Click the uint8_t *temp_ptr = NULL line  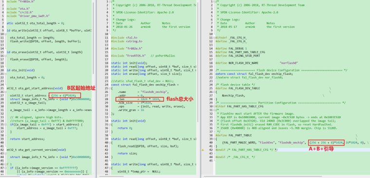point(139,171)
